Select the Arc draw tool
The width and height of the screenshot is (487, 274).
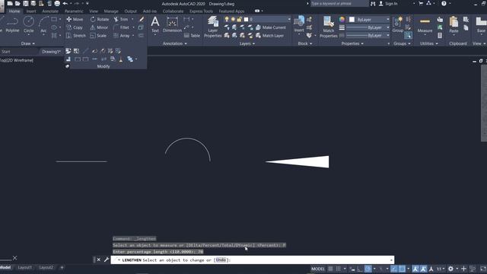[x=43, y=24]
